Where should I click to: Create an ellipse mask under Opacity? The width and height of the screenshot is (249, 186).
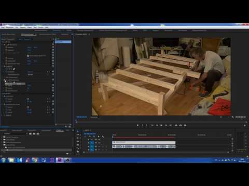coord(7,69)
